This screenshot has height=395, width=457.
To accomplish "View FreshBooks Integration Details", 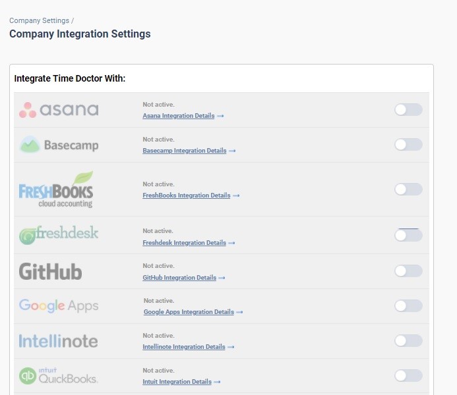I will tap(186, 196).
